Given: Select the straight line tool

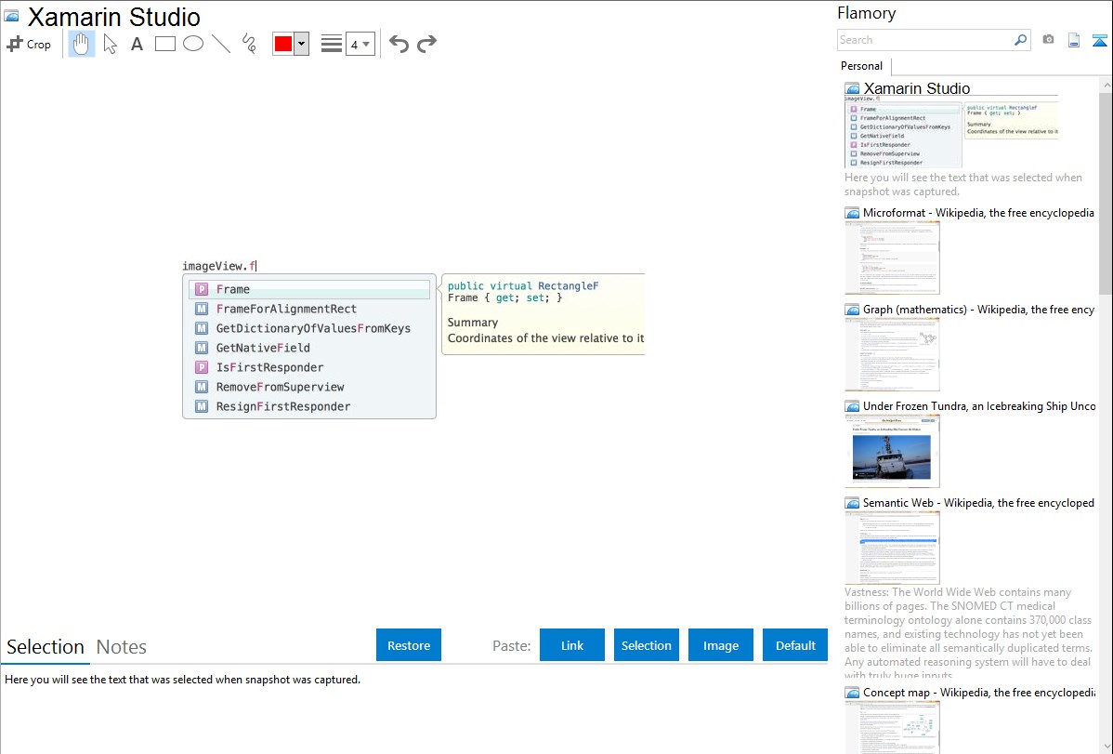Looking at the screenshot, I should [x=221, y=44].
